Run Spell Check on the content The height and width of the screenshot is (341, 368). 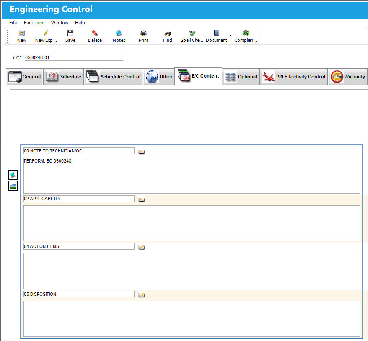point(192,36)
